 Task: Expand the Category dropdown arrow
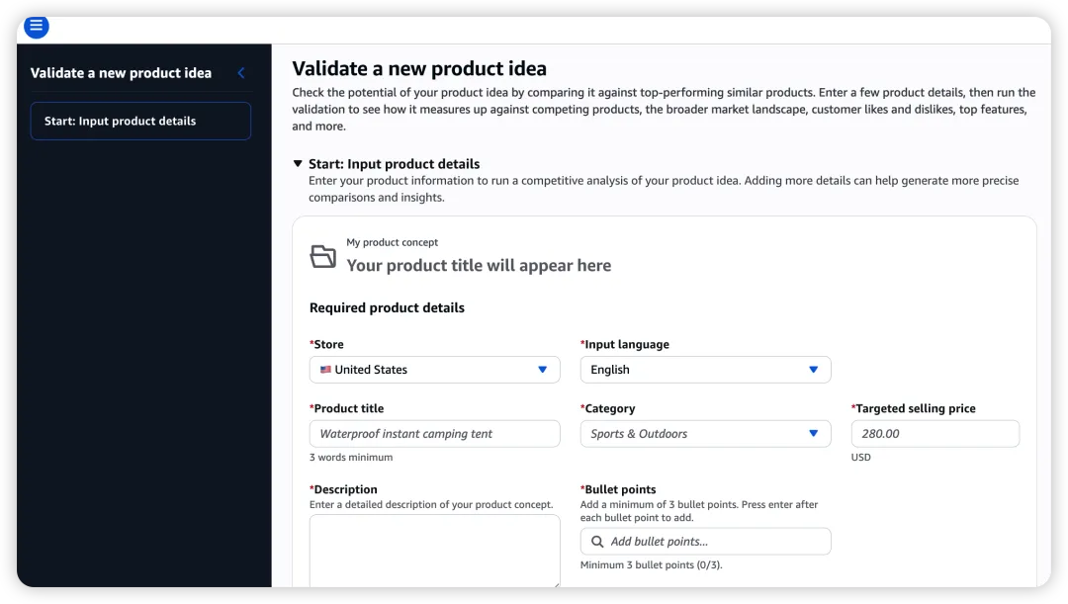pyautogui.click(x=813, y=434)
